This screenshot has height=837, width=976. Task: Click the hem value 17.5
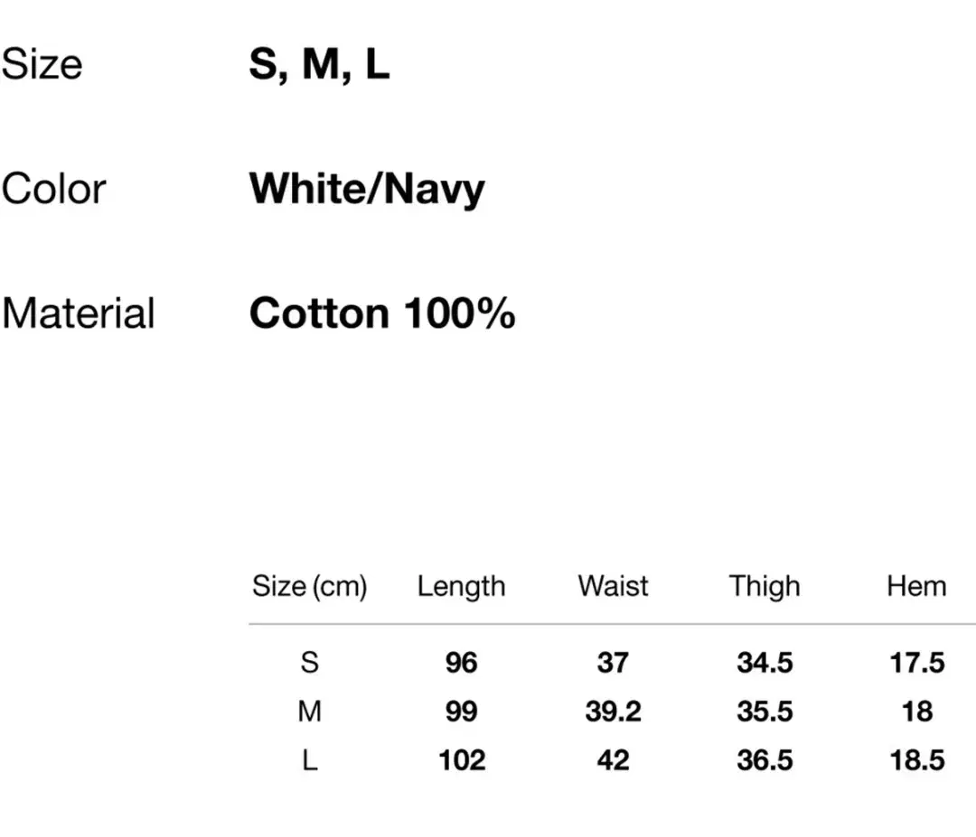pos(917,662)
